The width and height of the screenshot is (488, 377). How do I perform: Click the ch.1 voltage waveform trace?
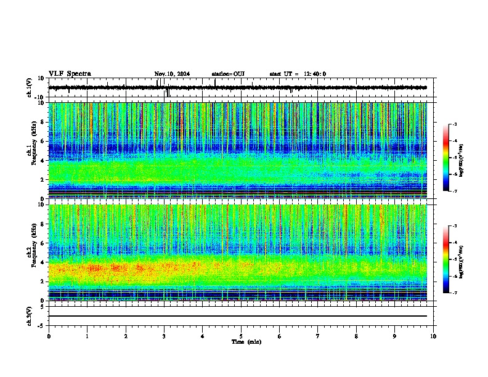[x=238, y=87]
